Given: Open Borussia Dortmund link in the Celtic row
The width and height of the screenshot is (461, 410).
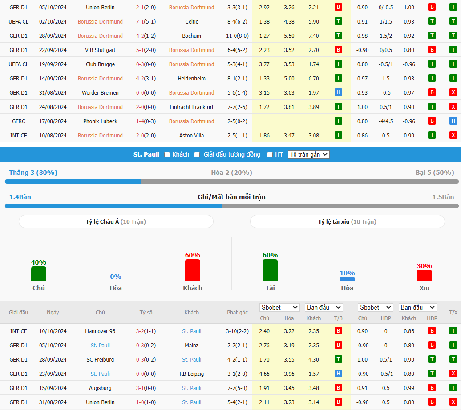Looking at the screenshot, I should pos(100,21).
